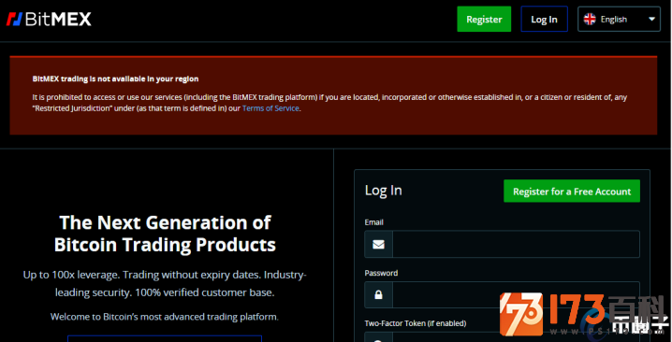The width and height of the screenshot is (672, 342).
Task: Click 'BitMEX trading is not available' notice heading
Action: (x=115, y=78)
